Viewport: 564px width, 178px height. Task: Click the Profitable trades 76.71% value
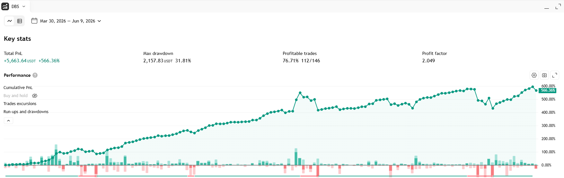click(x=291, y=61)
